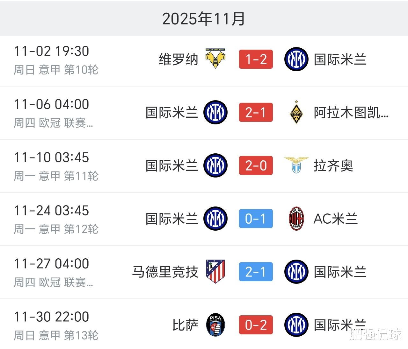Click the AC米兰 team name
This screenshot has height=349, width=408.
tap(336, 219)
